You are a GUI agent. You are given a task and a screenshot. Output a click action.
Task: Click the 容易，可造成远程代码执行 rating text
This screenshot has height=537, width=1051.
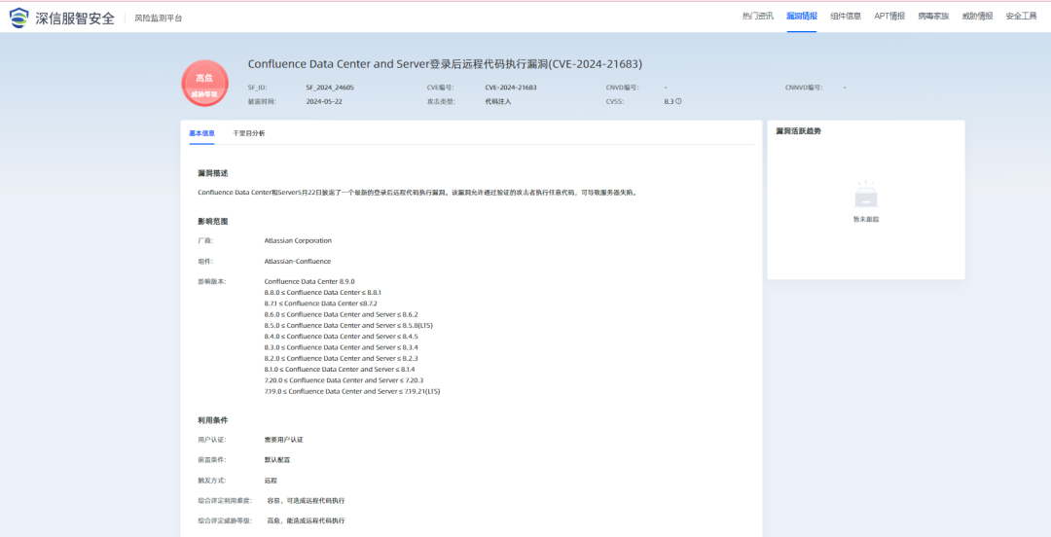pos(307,501)
